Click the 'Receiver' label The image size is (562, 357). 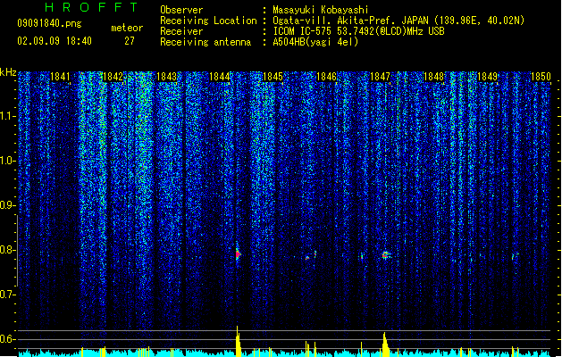click(x=181, y=31)
